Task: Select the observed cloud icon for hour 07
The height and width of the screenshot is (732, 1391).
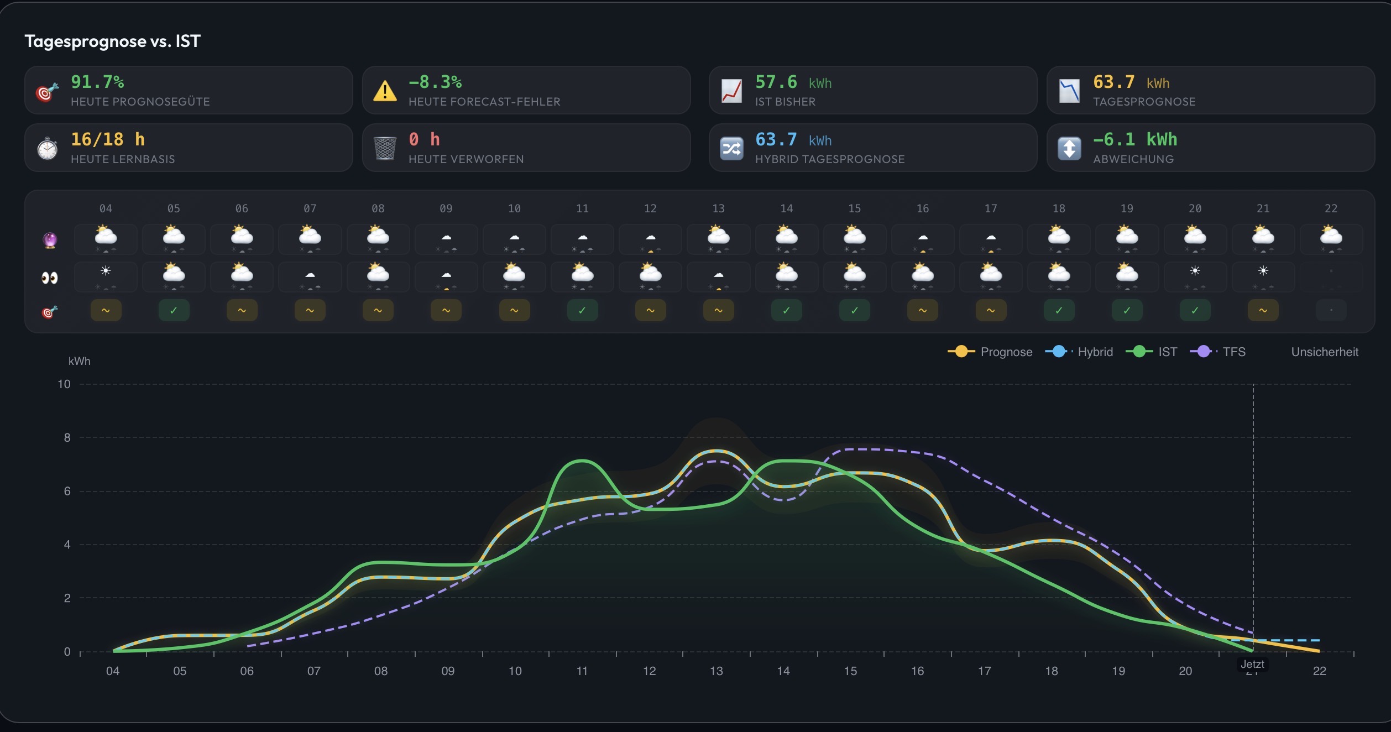Action: pos(310,275)
